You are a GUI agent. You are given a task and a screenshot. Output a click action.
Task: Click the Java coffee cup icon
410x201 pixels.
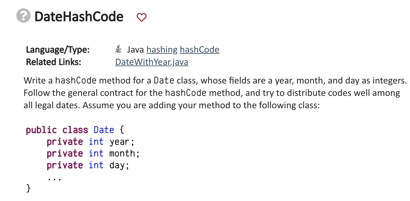(x=119, y=49)
